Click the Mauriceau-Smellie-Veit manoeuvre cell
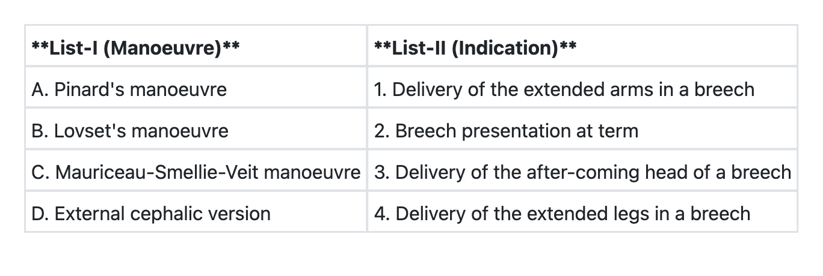823x276 pixels. [196, 172]
